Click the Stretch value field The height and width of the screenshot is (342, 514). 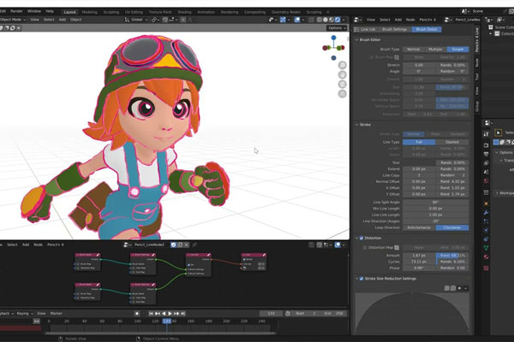click(x=419, y=65)
